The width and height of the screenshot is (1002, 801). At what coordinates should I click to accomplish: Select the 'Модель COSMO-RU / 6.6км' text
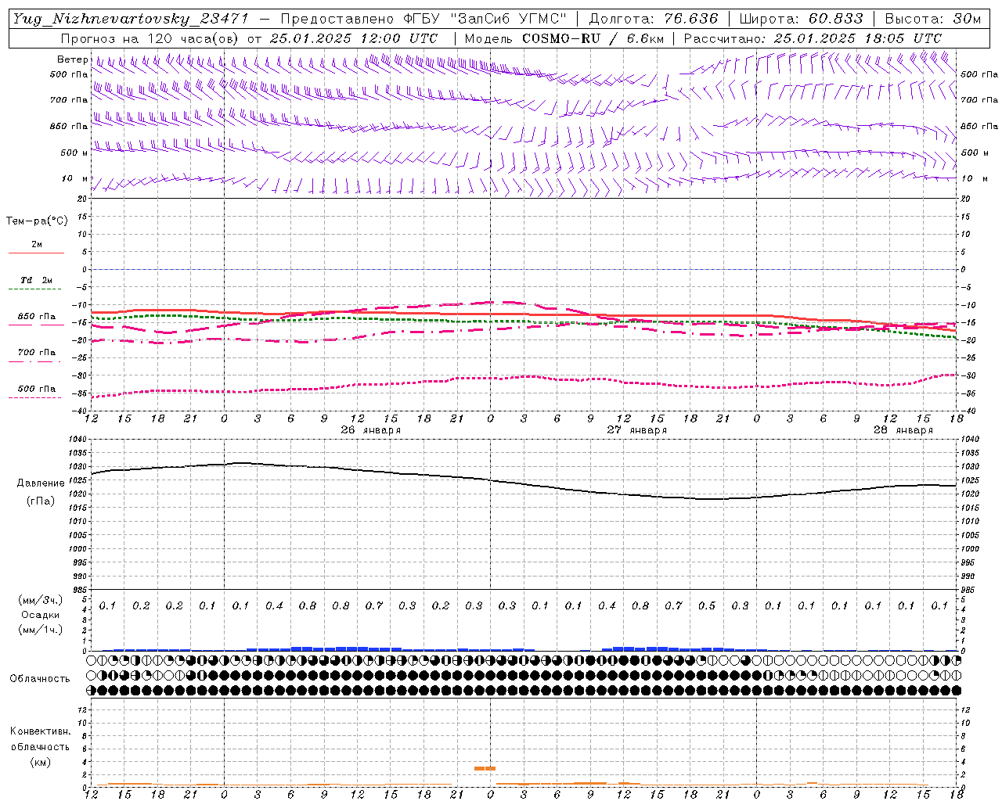[x=564, y=38]
